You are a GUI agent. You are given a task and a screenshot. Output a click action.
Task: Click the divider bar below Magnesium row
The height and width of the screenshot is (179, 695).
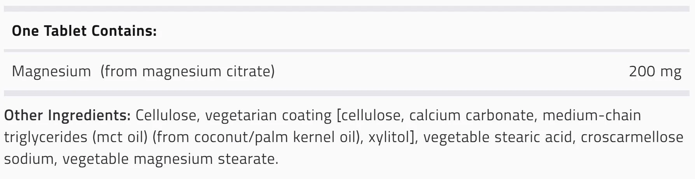pyautogui.click(x=347, y=93)
